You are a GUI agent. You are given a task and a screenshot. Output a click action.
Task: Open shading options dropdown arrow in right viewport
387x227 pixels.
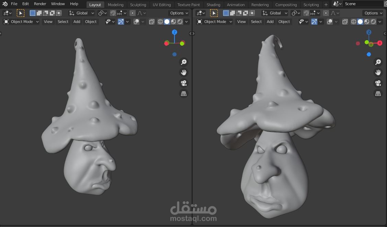[x=379, y=22]
